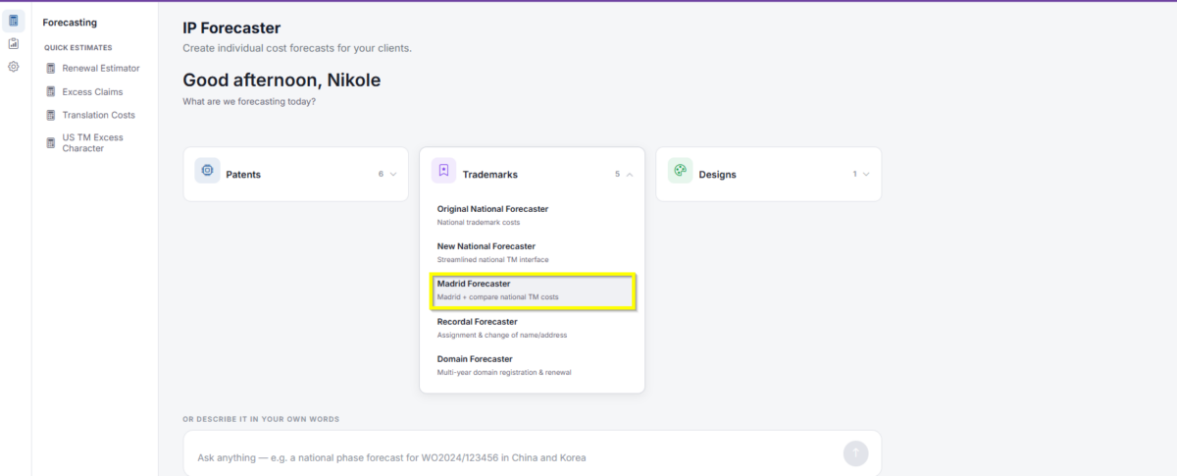Collapse the Trademarks card chevron
The image size is (1177, 476).
pyautogui.click(x=629, y=174)
